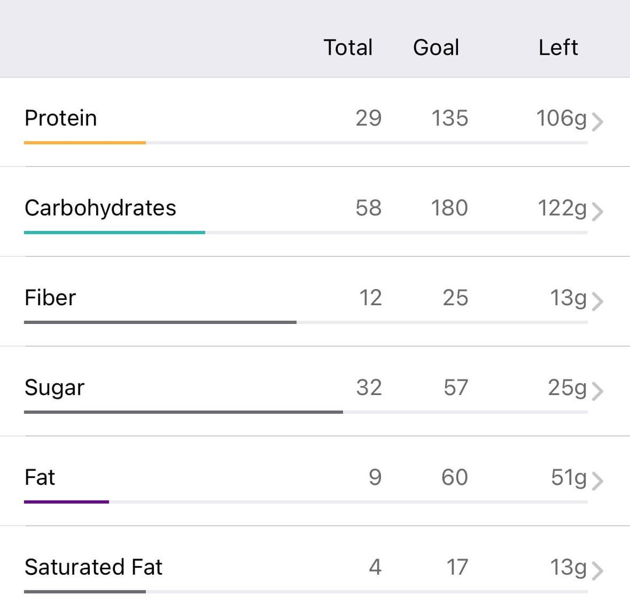Click the purple Fat progress bar
This screenshot has width=630, height=611.
pos(66,502)
